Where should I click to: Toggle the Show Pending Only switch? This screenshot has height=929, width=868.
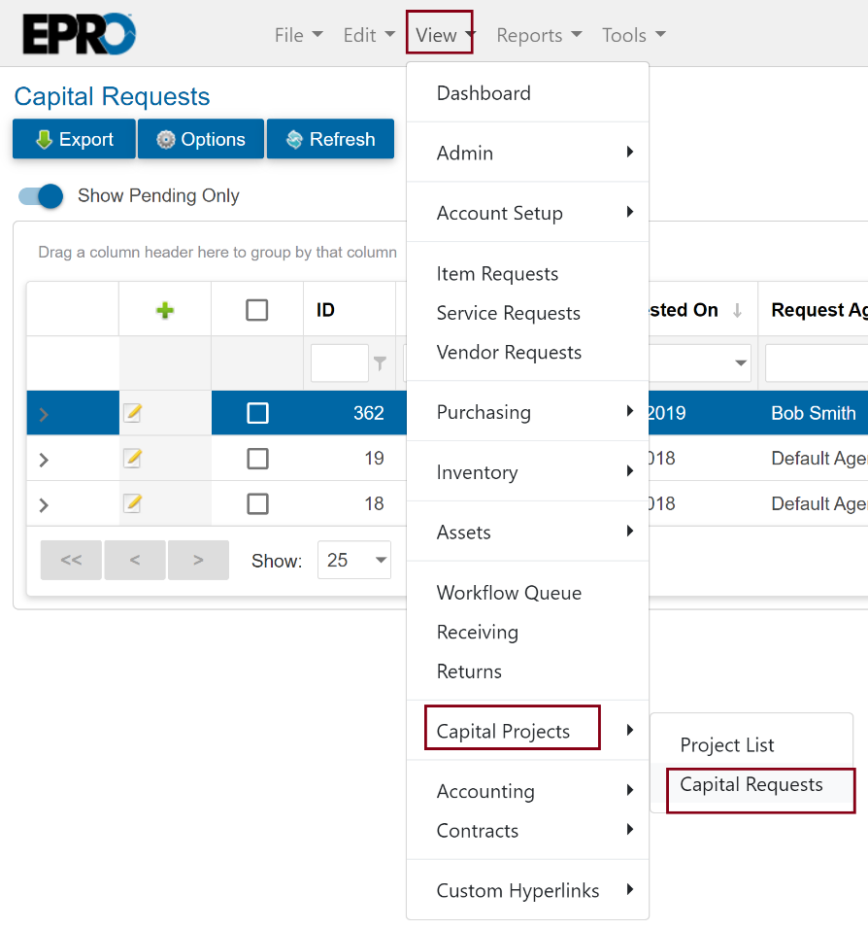click(x=41, y=196)
